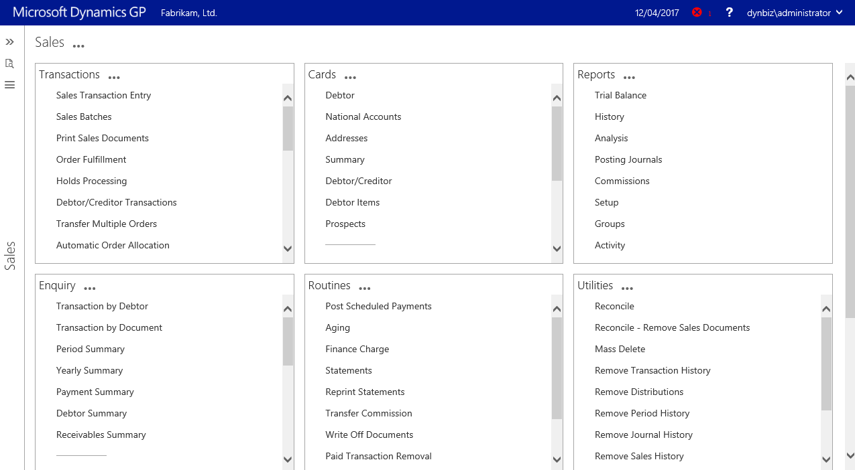Open the Cards panel ellipsis menu
Image resolution: width=855 pixels, height=470 pixels.
350,78
